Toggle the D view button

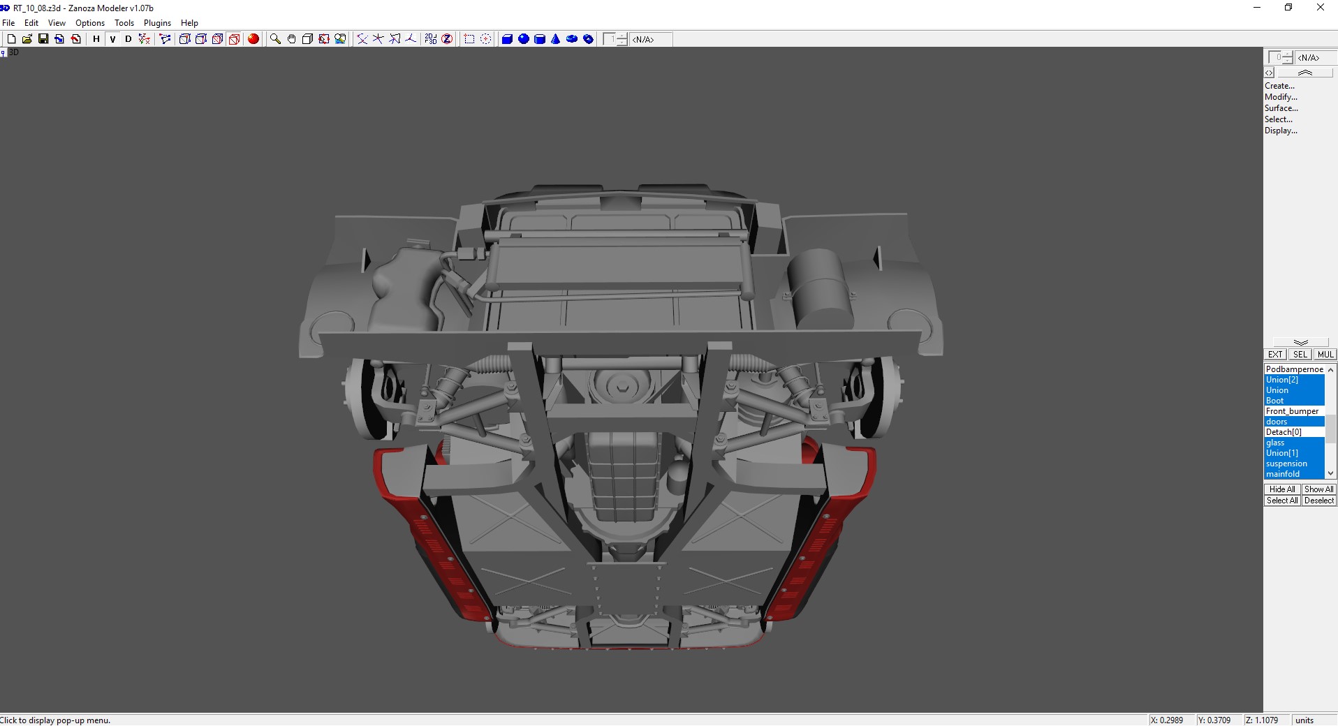click(x=128, y=39)
